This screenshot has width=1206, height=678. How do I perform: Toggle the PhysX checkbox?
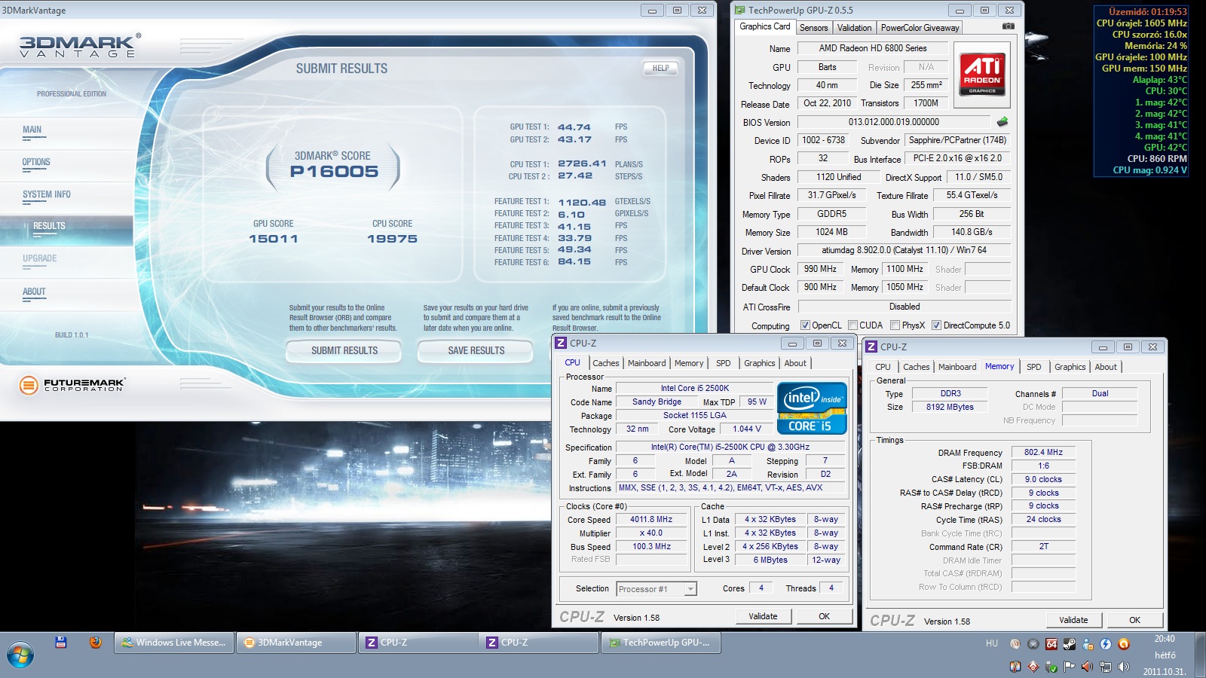coord(895,325)
